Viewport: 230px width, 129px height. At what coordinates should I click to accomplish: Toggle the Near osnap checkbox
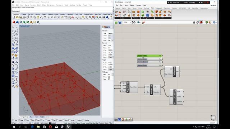coord(19,120)
